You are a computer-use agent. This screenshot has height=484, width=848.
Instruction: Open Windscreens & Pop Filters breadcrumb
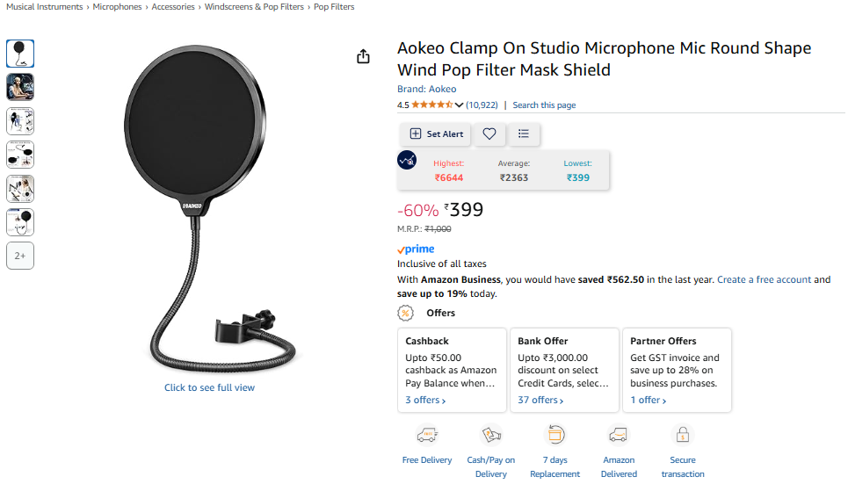pyautogui.click(x=254, y=7)
